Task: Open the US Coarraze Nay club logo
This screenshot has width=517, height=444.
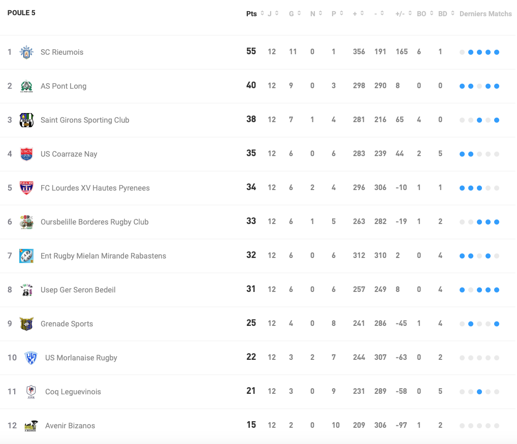Action: 26,154
